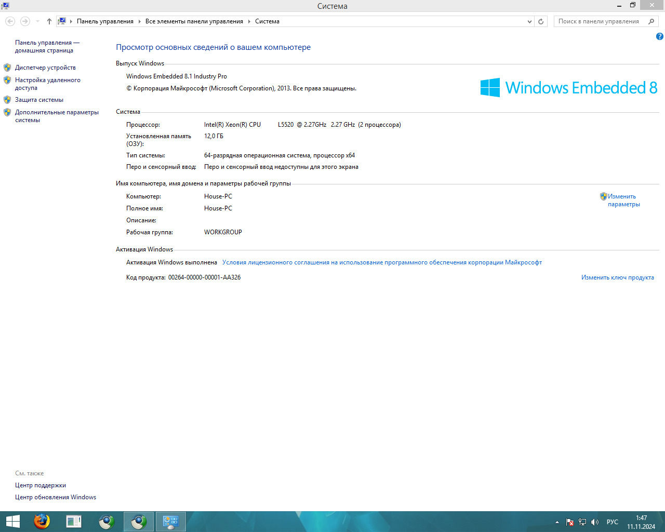Click the Action Center flag tray icon
This screenshot has height=532, width=665.
(x=570, y=522)
